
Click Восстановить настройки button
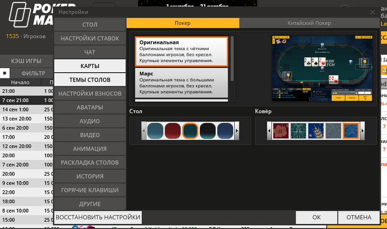click(98, 217)
